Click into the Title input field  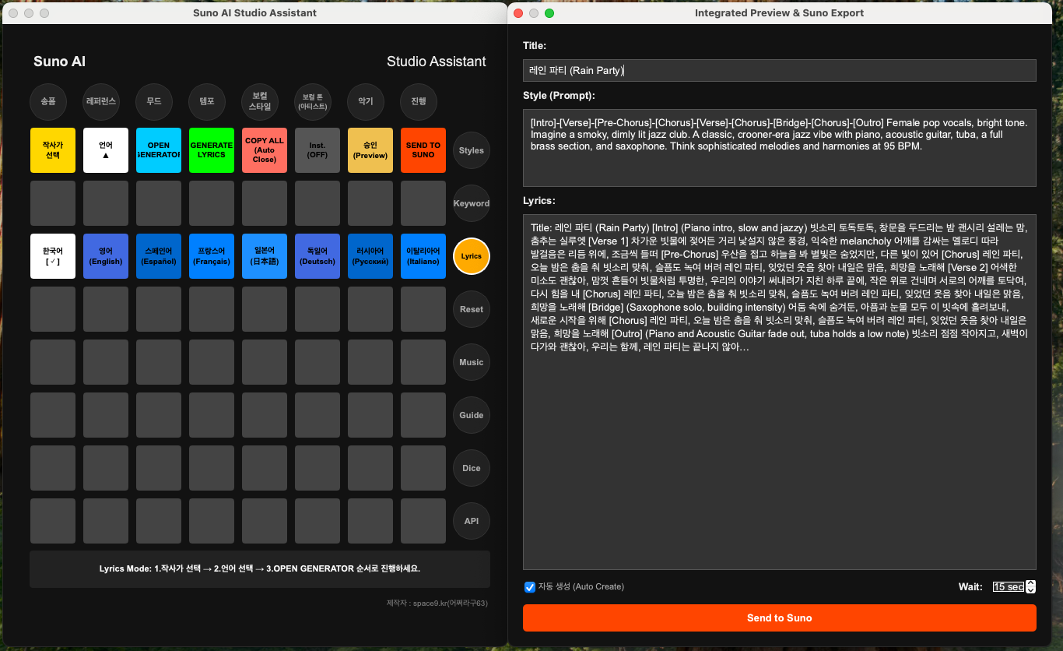point(779,70)
